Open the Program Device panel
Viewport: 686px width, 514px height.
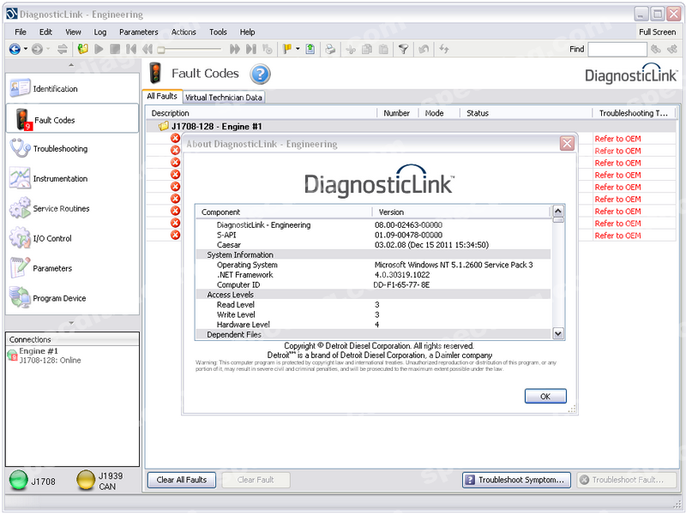[59, 299]
